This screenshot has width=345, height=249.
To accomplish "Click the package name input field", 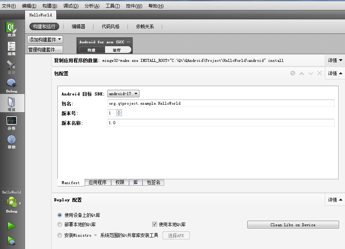I will pos(221,103).
